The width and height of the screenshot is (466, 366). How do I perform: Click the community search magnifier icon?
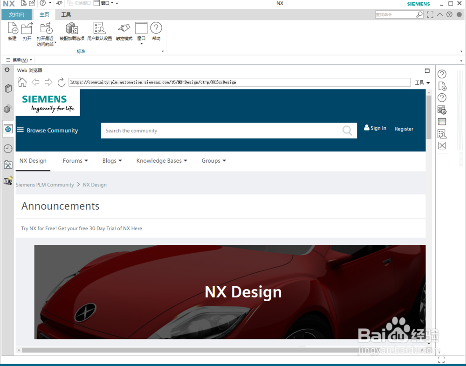coord(347,130)
